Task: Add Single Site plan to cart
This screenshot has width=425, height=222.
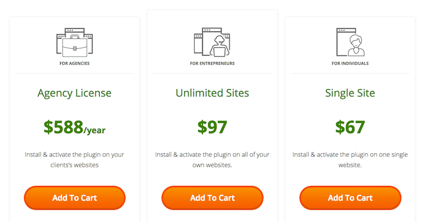Action: coord(350,198)
